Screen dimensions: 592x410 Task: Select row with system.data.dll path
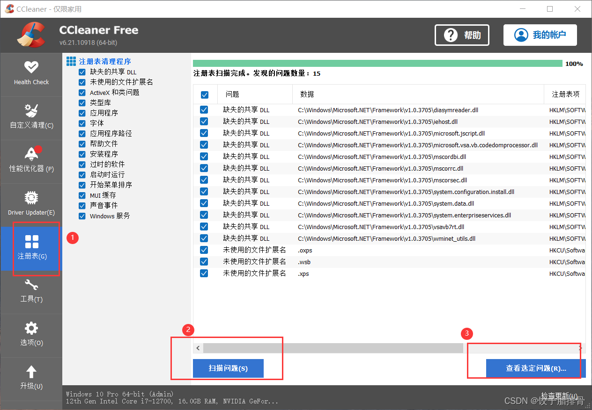389,203
